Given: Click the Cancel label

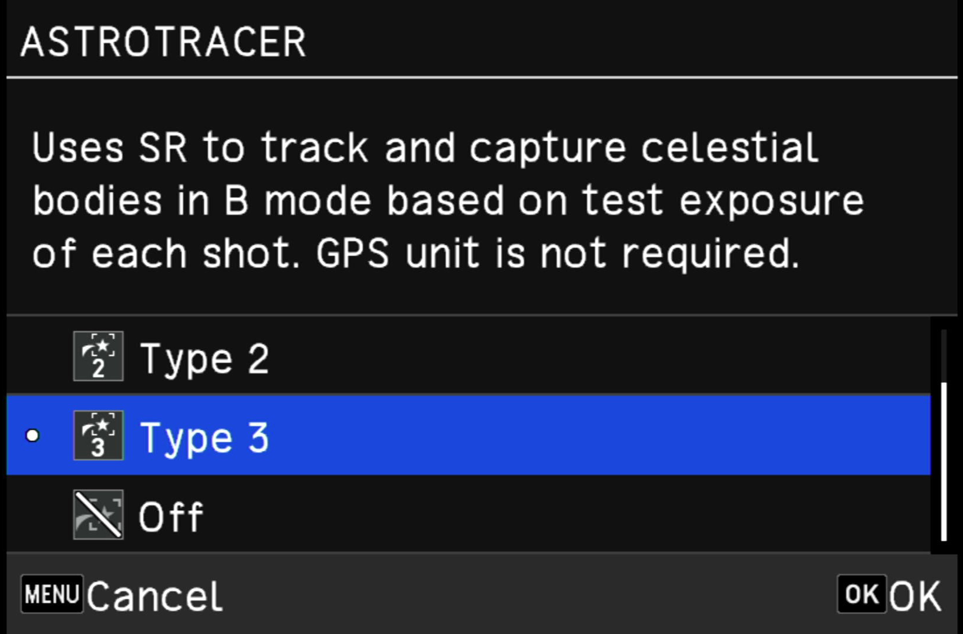Looking at the screenshot, I should [x=155, y=596].
